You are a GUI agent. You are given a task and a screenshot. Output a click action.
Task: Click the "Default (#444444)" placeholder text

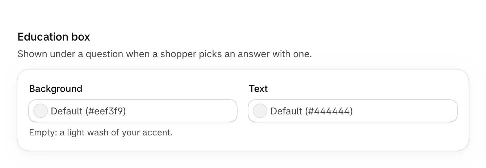pos(312,111)
